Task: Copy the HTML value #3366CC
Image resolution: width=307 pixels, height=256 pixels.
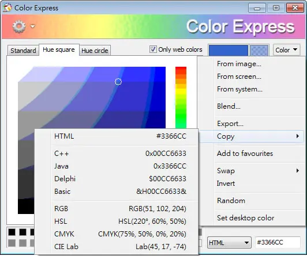Action: pyautogui.click(x=117, y=136)
